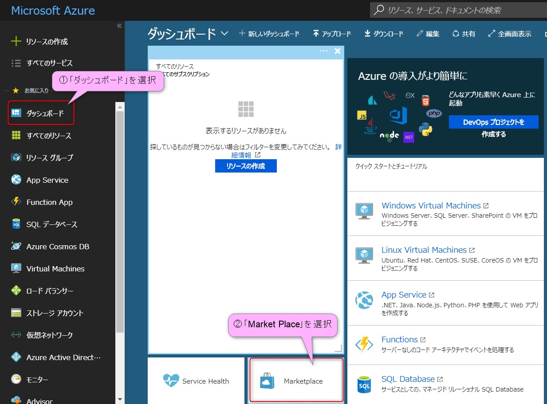Click the Virtual Machines monitor icon in sidebar
Screen dimensions: 547x404
coord(16,268)
